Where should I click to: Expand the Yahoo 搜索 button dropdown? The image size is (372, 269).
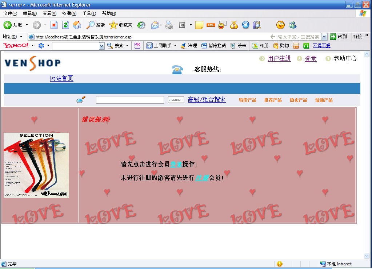(127, 45)
